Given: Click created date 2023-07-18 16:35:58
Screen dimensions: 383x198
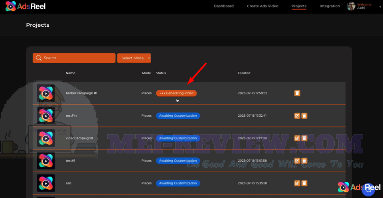Looking at the screenshot, I should click(252, 183).
